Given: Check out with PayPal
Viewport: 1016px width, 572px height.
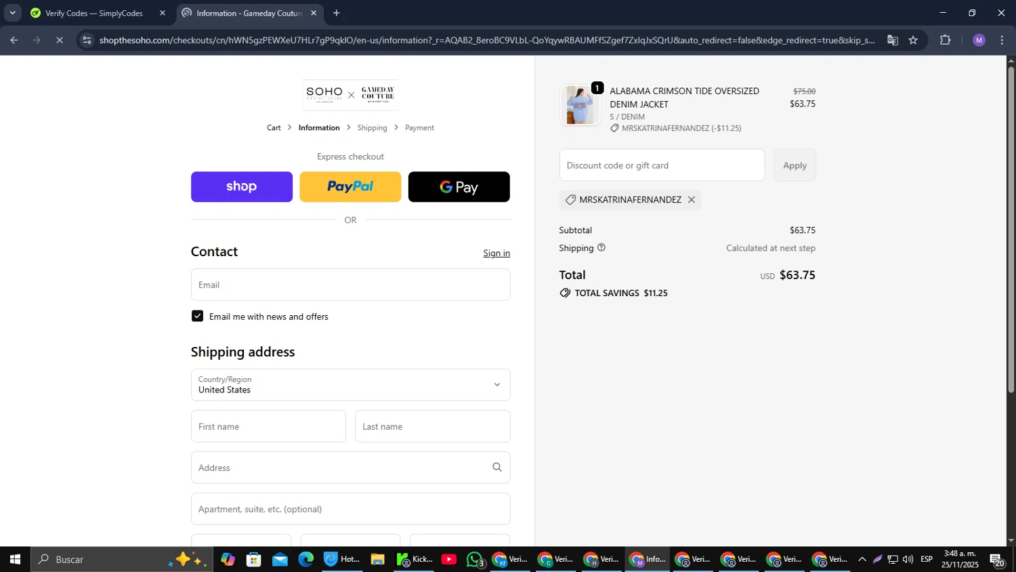Looking at the screenshot, I should [x=350, y=186].
